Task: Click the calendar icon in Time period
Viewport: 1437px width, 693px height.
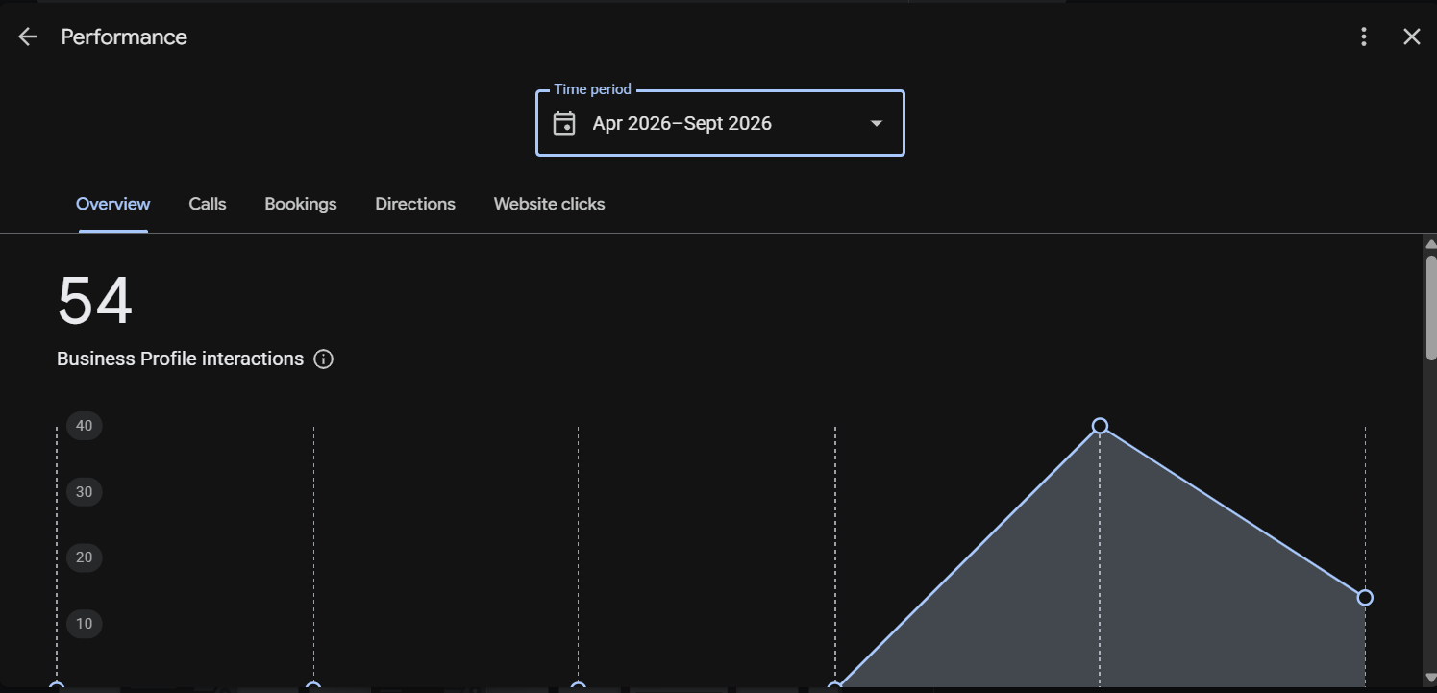Action: pyautogui.click(x=564, y=123)
